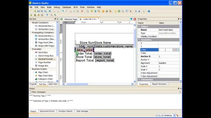Click the green circle toolbar icon
Image resolution: width=211 pixels, height=118 pixels.
coord(119,11)
